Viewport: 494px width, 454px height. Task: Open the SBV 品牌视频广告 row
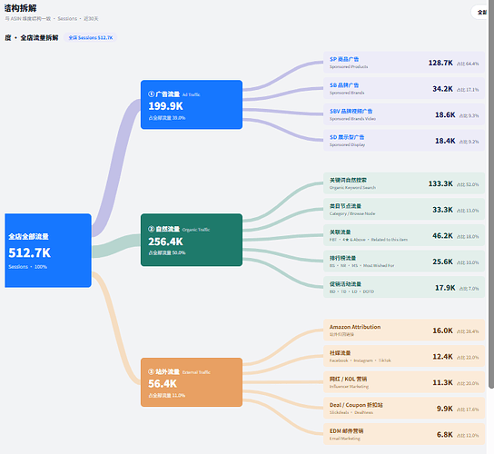point(404,114)
